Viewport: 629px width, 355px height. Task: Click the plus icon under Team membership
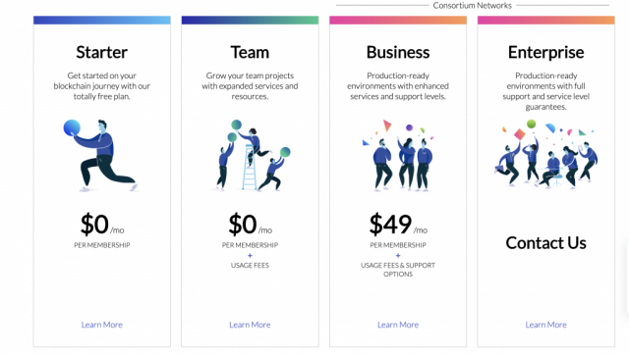pos(250,255)
